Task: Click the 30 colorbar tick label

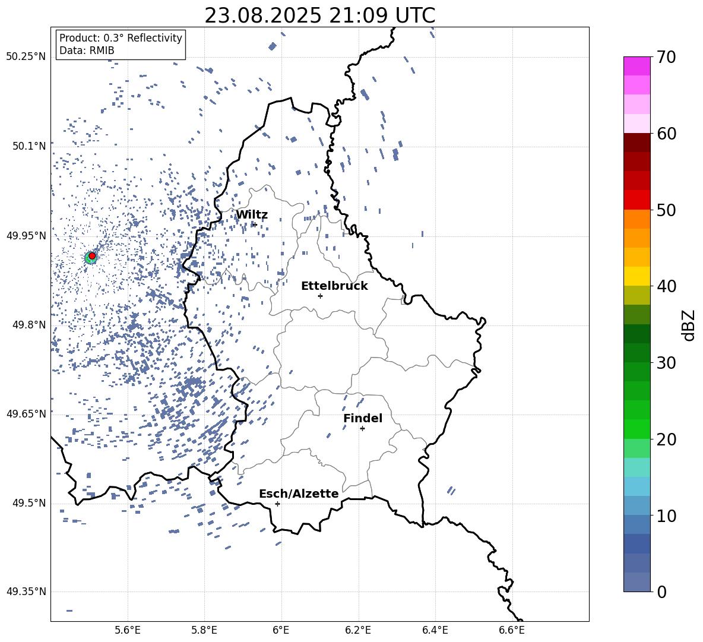Action: pos(666,363)
